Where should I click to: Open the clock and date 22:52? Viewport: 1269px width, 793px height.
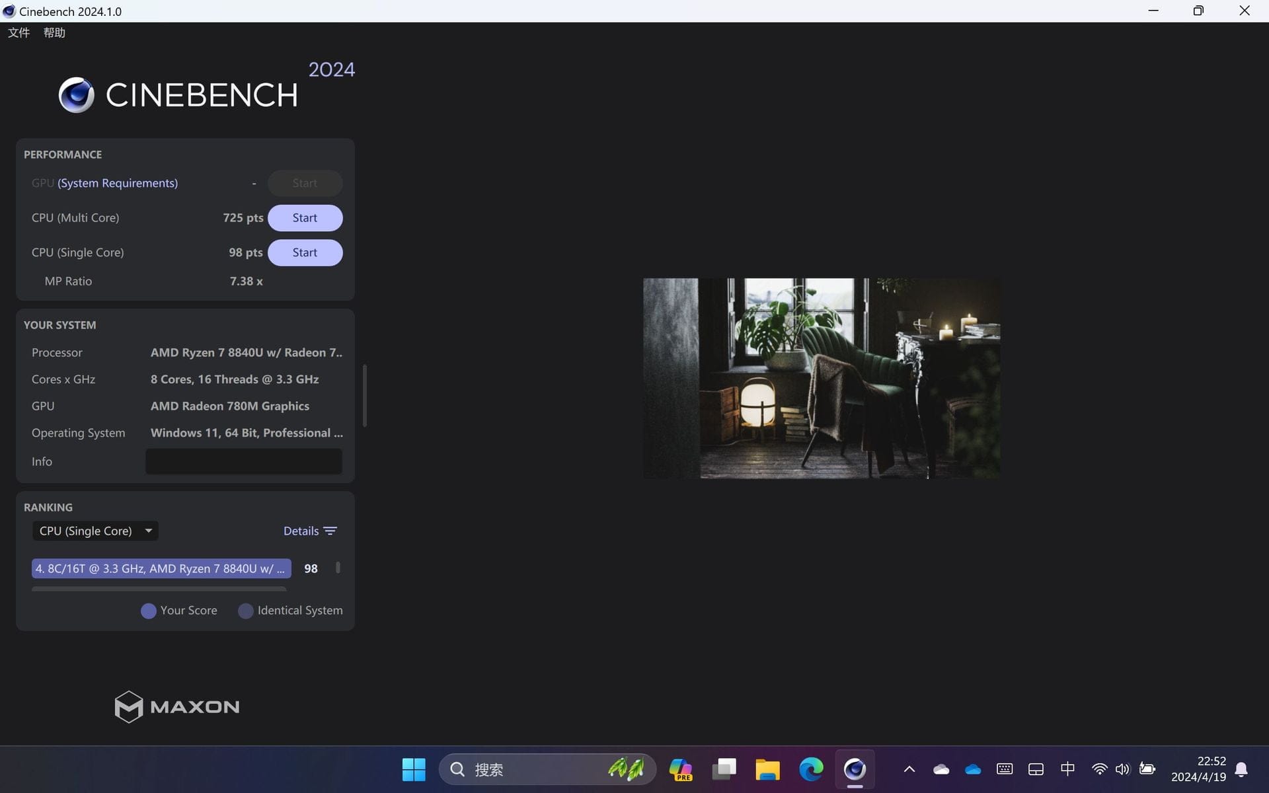pyautogui.click(x=1198, y=769)
